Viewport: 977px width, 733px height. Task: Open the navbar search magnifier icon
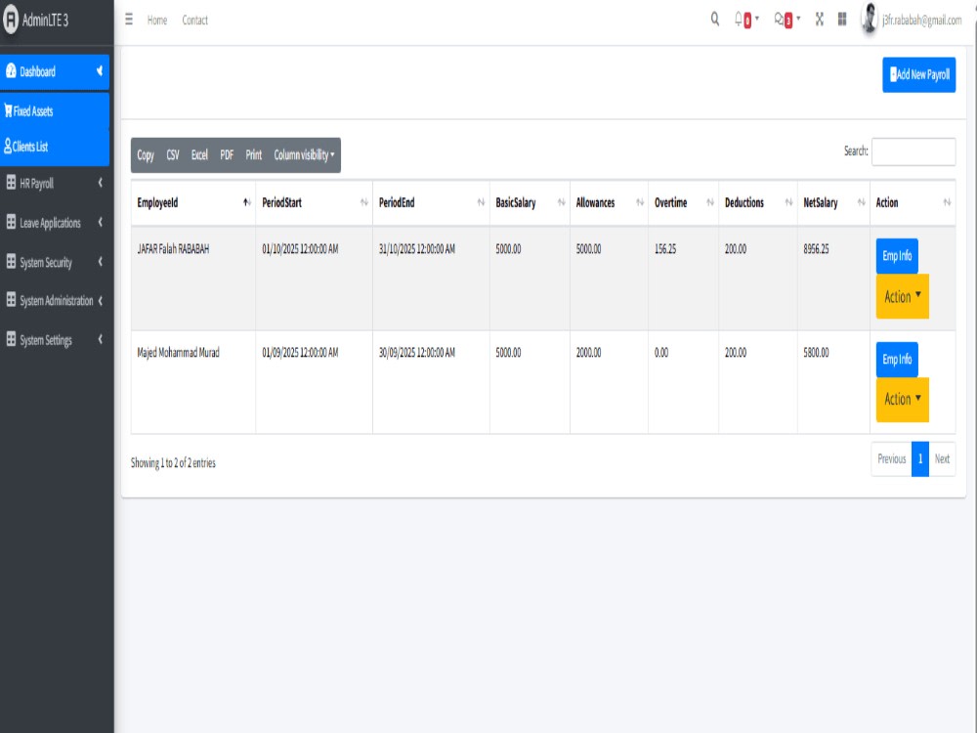pyautogui.click(x=715, y=20)
